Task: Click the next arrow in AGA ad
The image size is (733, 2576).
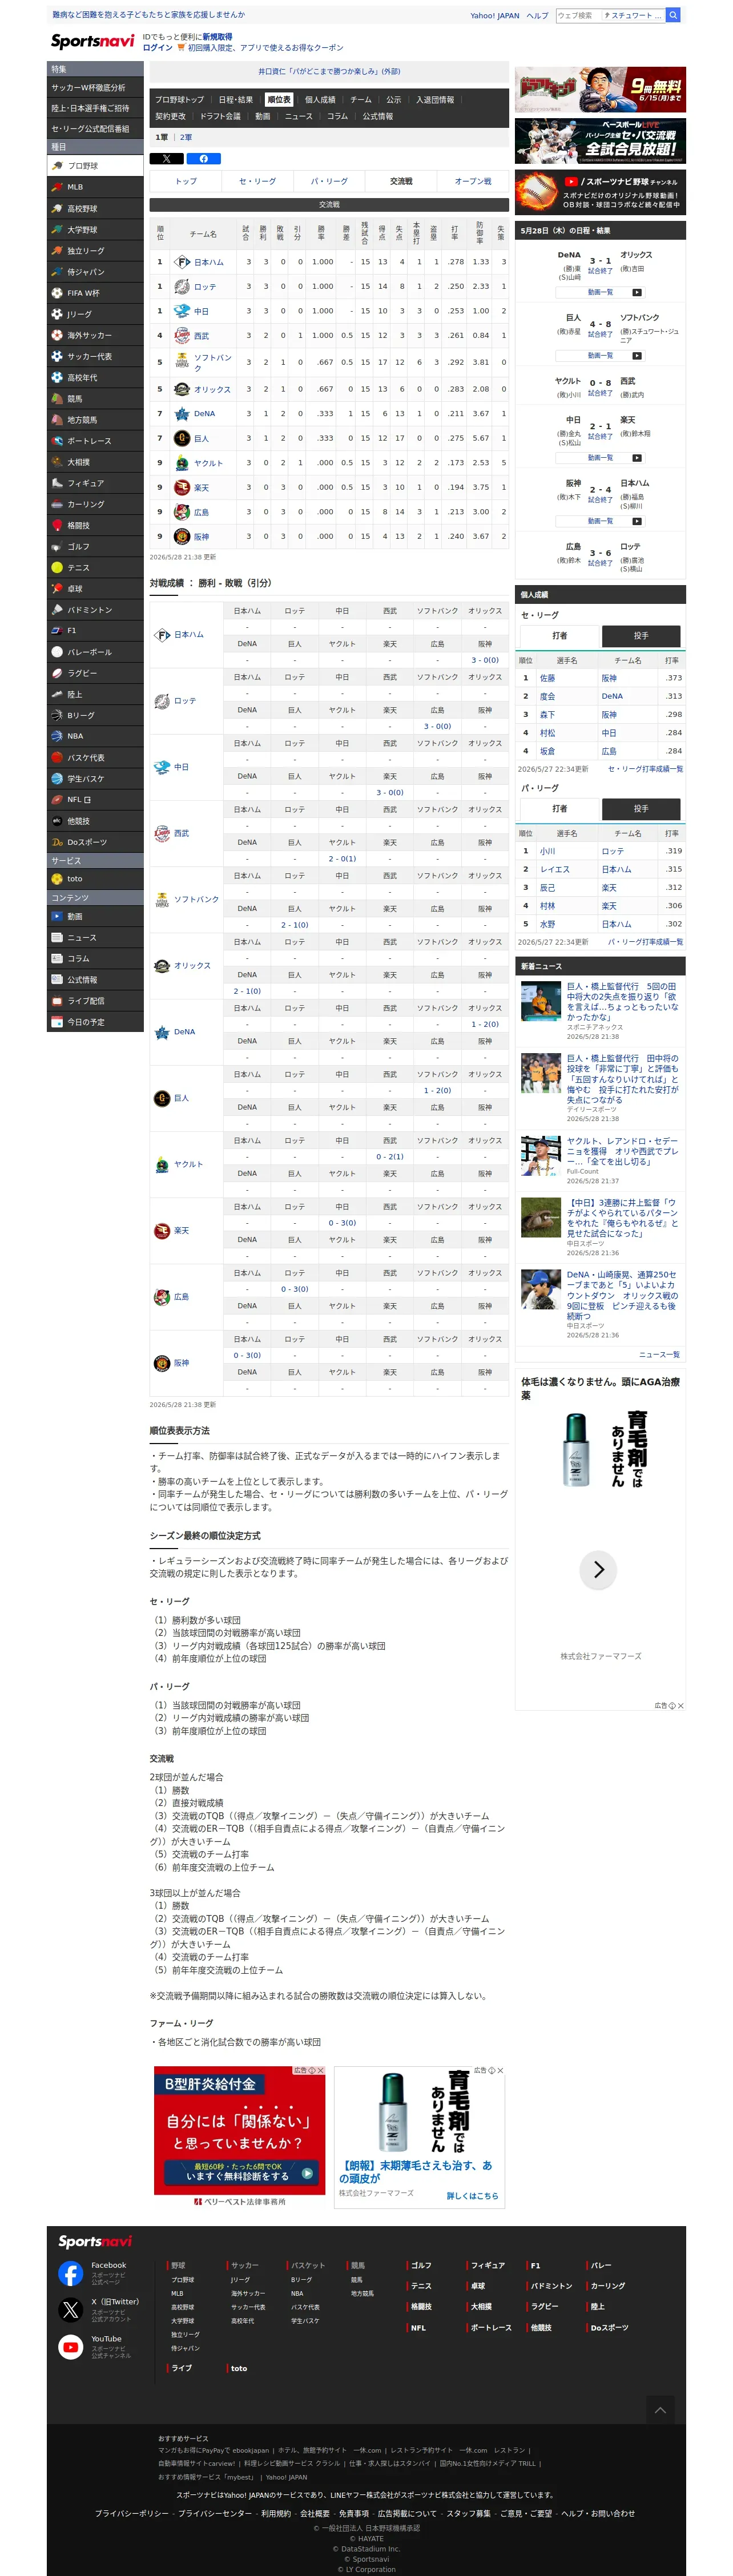Action: [599, 1569]
